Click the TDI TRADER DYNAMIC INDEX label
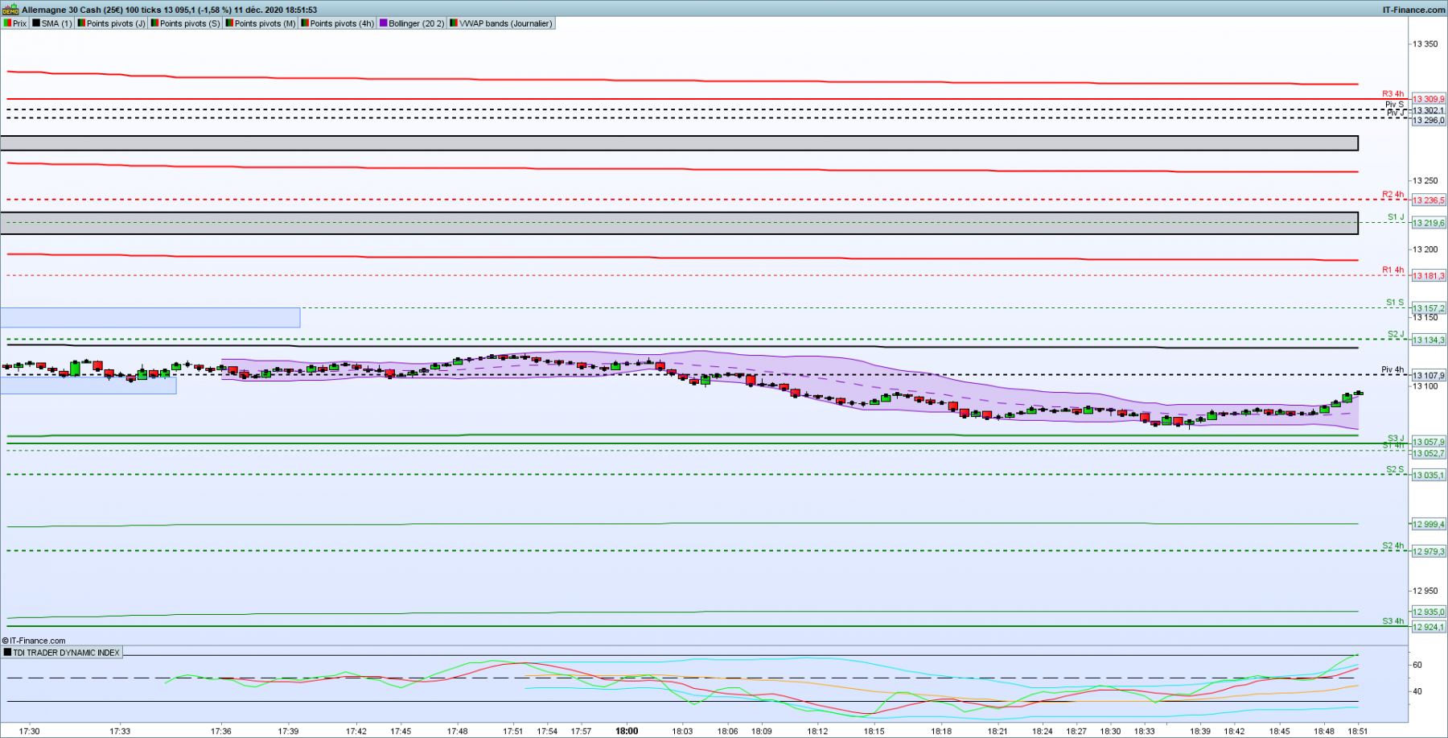The width and height of the screenshot is (1448, 738). click(66, 653)
